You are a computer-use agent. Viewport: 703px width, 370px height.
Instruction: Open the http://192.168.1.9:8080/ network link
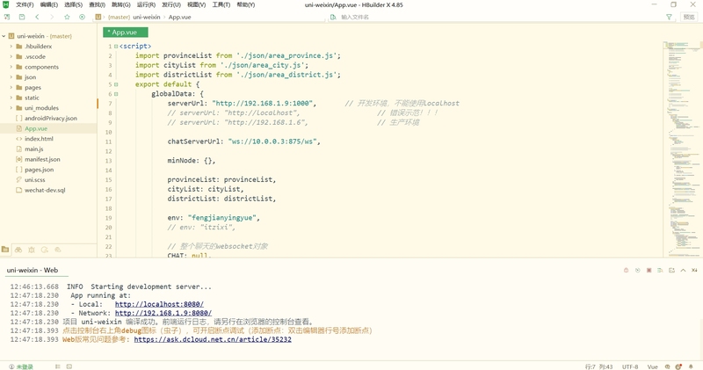coord(163,313)
